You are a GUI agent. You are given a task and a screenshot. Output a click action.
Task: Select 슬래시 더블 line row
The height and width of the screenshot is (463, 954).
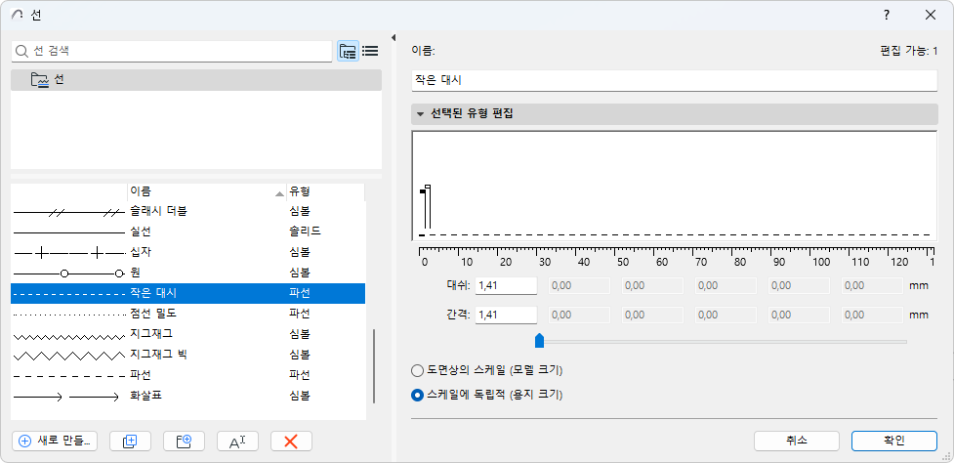[188, 212]
